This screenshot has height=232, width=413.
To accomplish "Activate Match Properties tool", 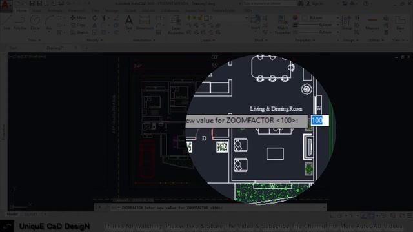I will [x=283, y=25].
